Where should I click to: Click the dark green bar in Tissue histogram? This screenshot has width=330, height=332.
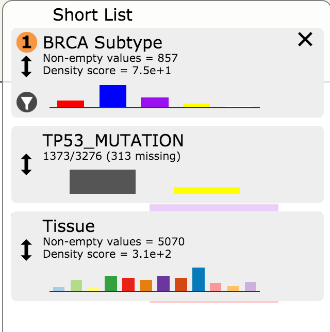111,284
